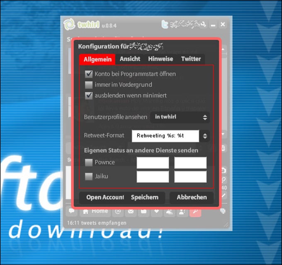282x265 pixels.
Task: Click the first Pownce credential field
Action: coord(153,163)
